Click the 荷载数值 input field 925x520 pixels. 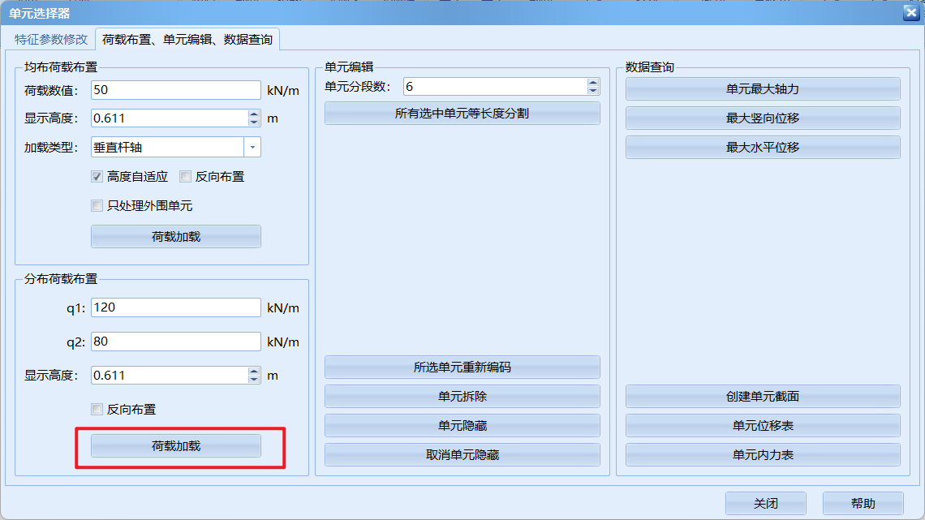175,90
